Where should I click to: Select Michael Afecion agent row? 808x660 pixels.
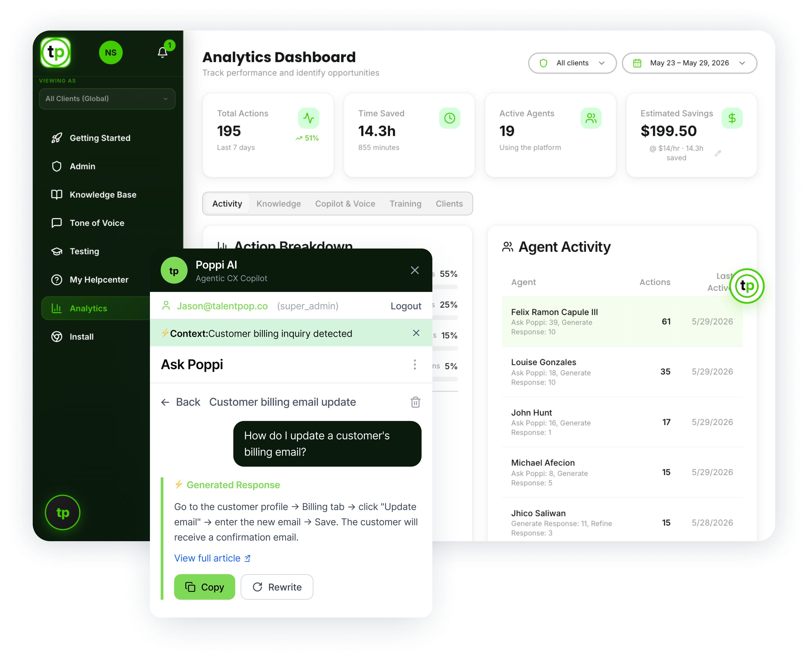(622, 472)
